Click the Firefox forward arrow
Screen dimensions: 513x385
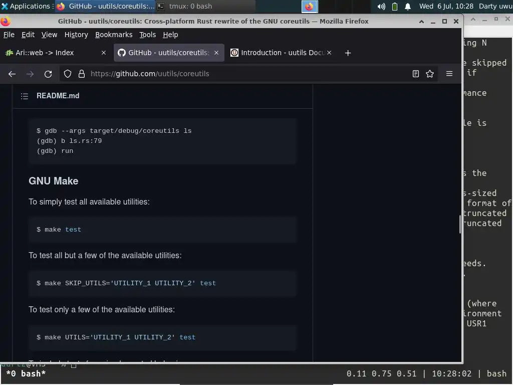(30, 74)
